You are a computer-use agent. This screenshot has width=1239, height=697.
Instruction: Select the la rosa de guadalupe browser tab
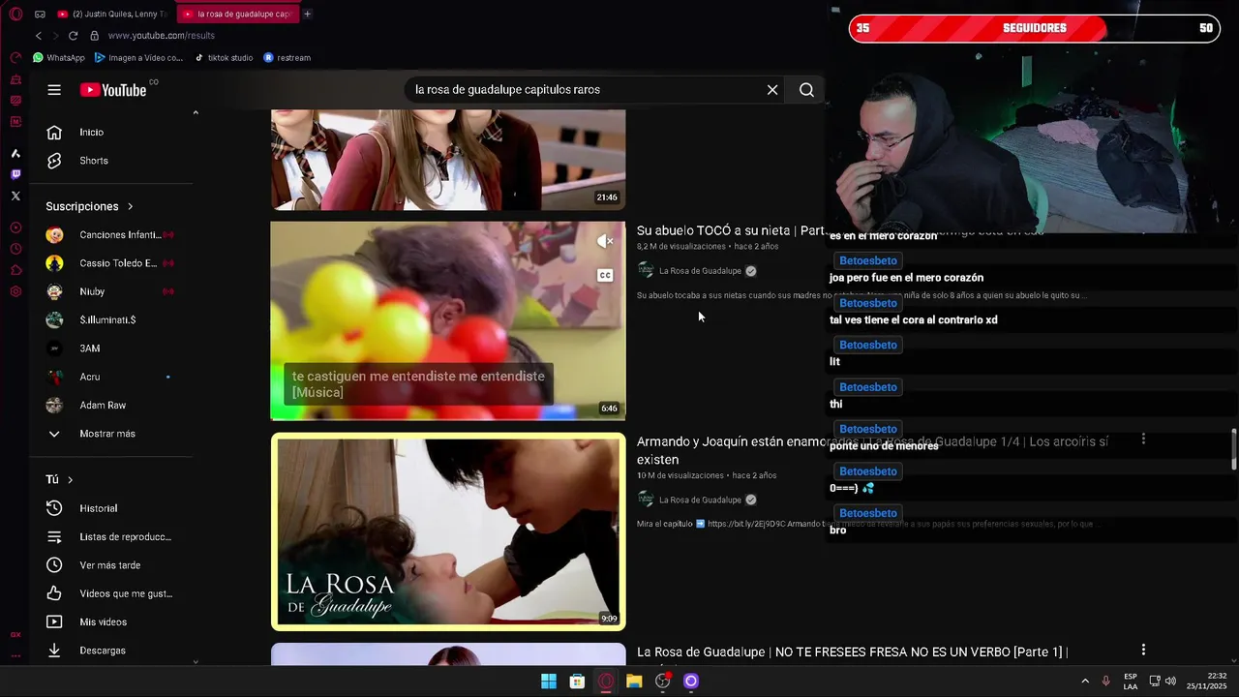pos(237,15)
